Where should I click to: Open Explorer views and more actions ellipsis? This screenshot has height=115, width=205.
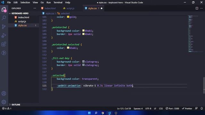point(35,8)
